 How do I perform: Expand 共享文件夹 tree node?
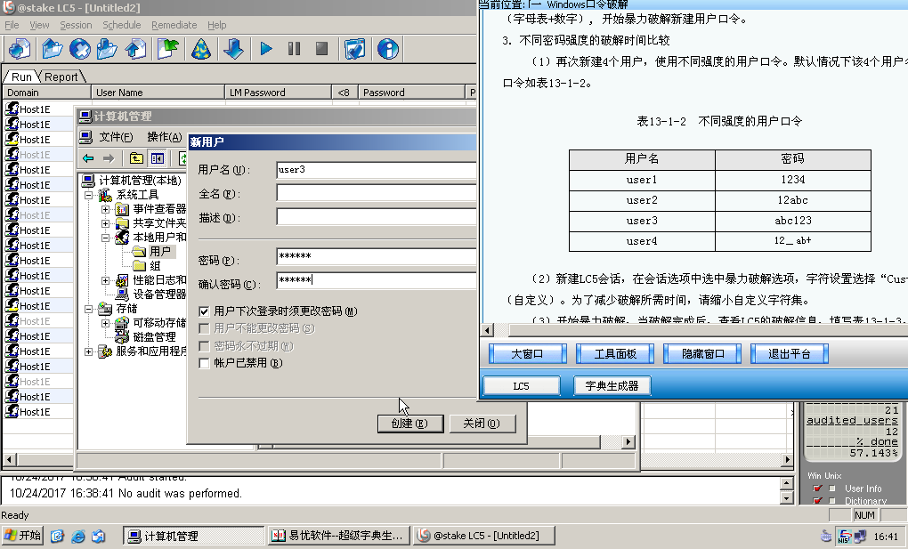(x=105, y=223)
